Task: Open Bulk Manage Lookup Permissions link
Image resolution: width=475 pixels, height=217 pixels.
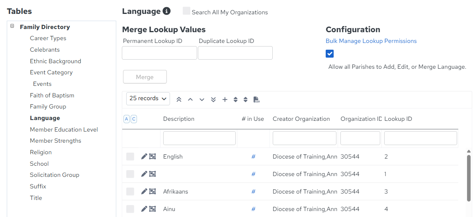Action: tap(371, 41)
